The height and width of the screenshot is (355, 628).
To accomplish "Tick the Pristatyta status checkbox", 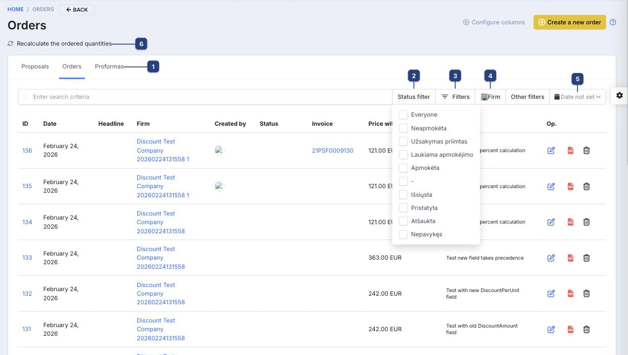I will point(403,208).
